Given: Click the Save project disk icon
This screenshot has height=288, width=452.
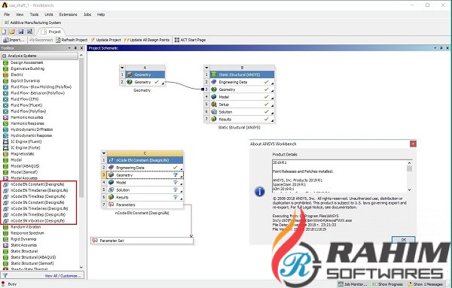Looking at the screenshot, I should tap(21, 32).
